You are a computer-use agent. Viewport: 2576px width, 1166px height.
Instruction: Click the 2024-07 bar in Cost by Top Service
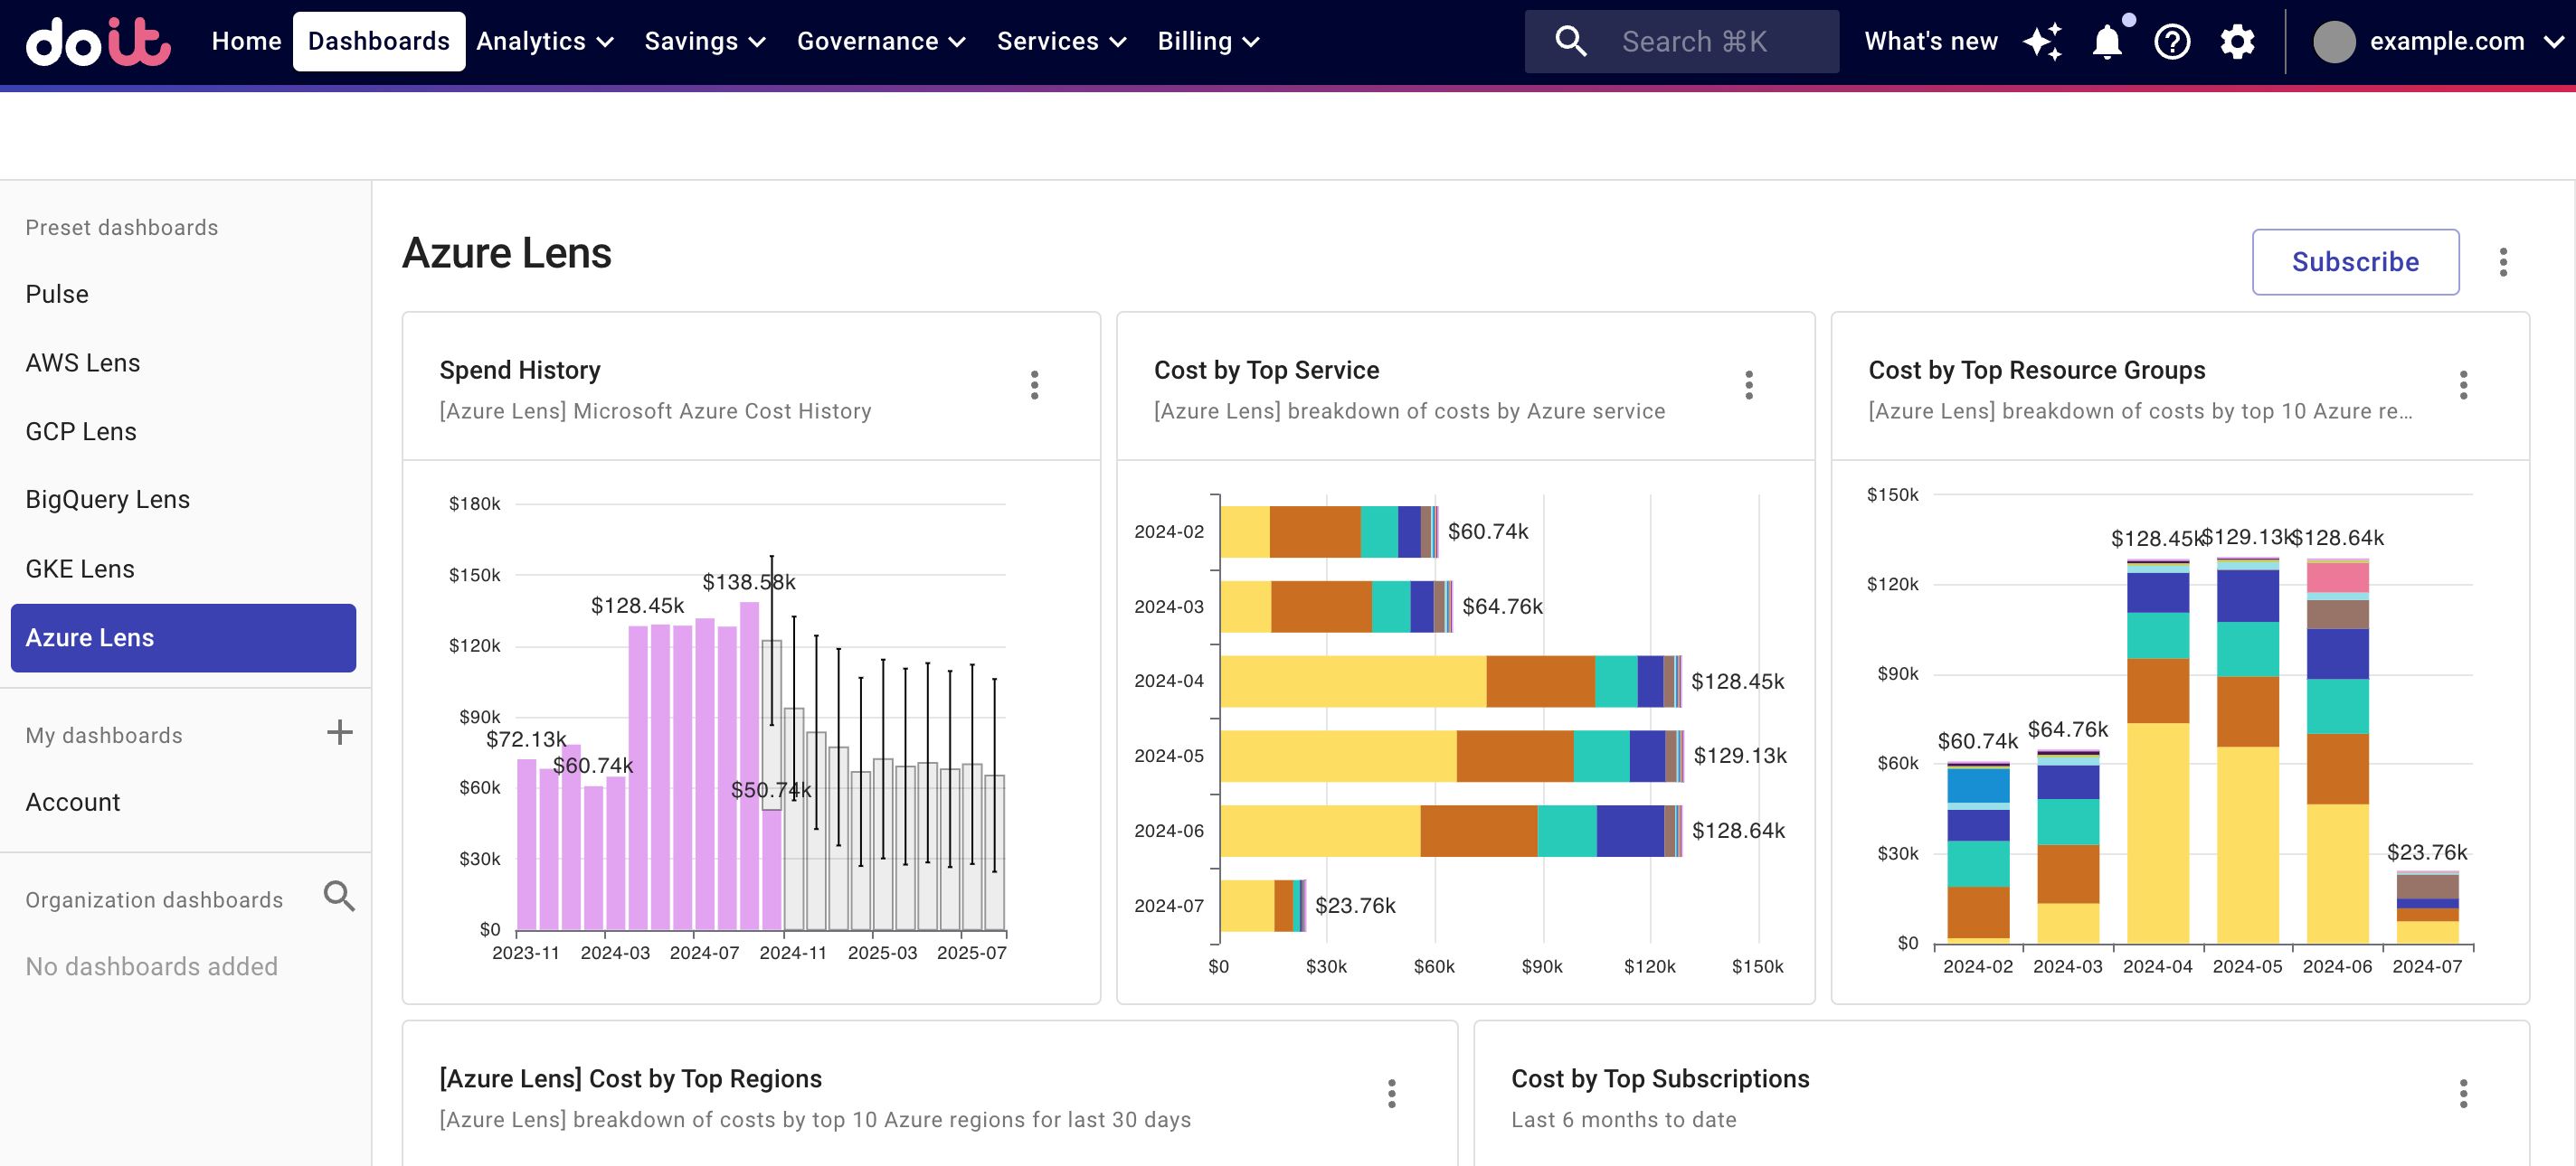click(1263, 905)
